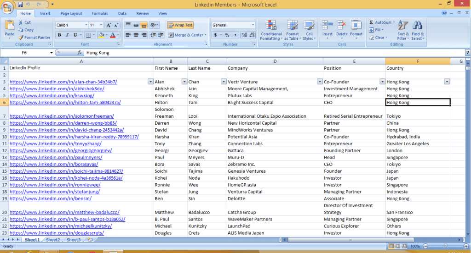Toggle Bold formatting button

(x=59, y=35)
